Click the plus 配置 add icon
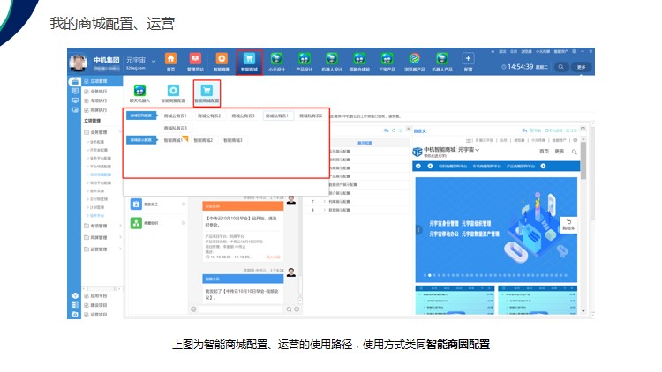This screenshot has width=662, height=372. (x=468, y=59)
